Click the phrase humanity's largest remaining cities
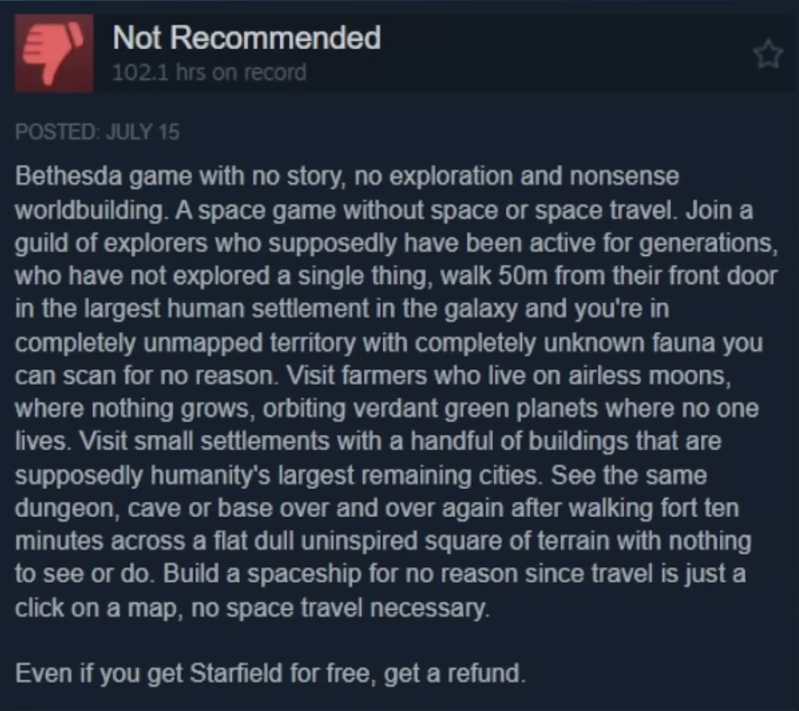Image resolution: width=799 pixels, height=711 pixels. (x=344, y=476)
